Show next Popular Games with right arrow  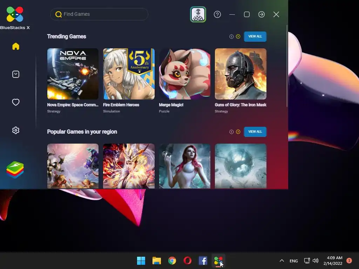click(x=238, y=132)
